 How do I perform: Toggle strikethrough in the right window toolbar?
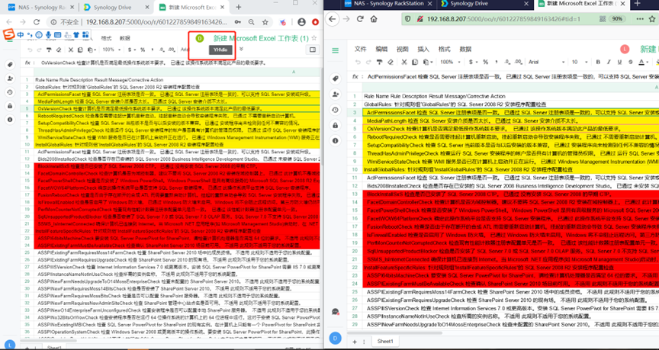point(631,63)
